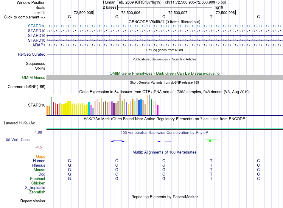Click the T in Elephant alignment row
Image resolution: width=283 pixels, height=208 pixels.
coord(211,179)
